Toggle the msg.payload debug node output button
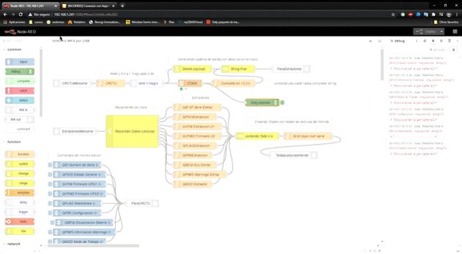The height and width of the screenshot is (254, 462). [282, 103]
